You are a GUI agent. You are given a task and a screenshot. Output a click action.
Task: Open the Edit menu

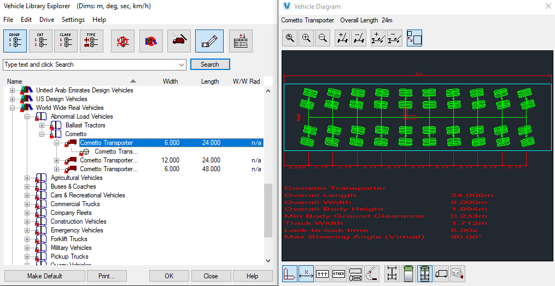tap(26, 20)
